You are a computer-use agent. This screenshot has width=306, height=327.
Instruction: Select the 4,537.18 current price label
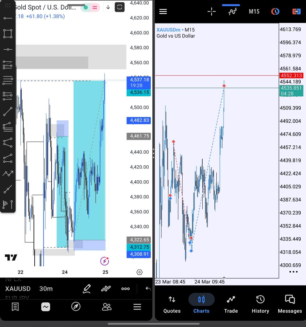tap(139, 82)
